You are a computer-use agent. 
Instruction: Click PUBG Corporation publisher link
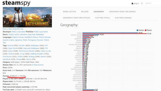41,32
